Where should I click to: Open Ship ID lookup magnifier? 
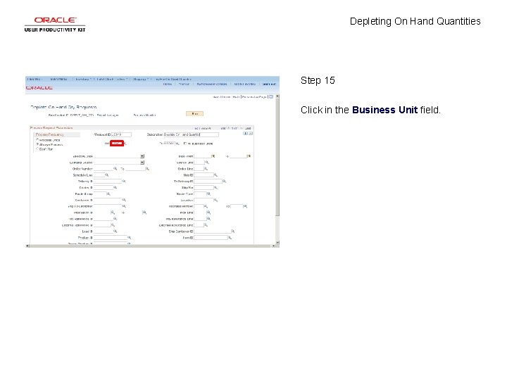click(x=215, y=175)
